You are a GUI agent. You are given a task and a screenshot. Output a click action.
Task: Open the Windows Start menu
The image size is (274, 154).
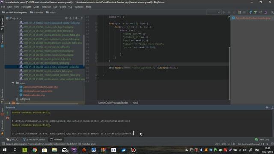pos(5,150)
